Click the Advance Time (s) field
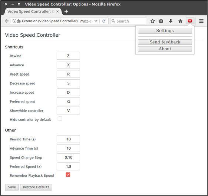This screenshot has width=208, height=196. (68, 148)
